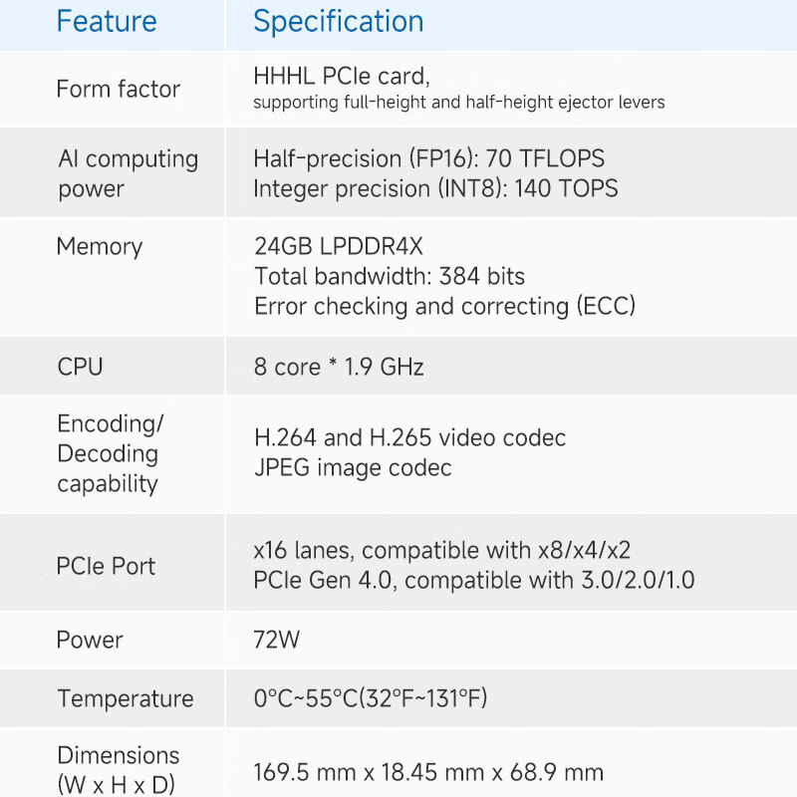Click the 72W power value
The image size is (797, 797).
point(277,640)
